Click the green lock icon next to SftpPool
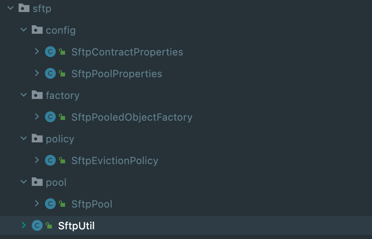This screenshot has height=239, width=372. (62, 204)
